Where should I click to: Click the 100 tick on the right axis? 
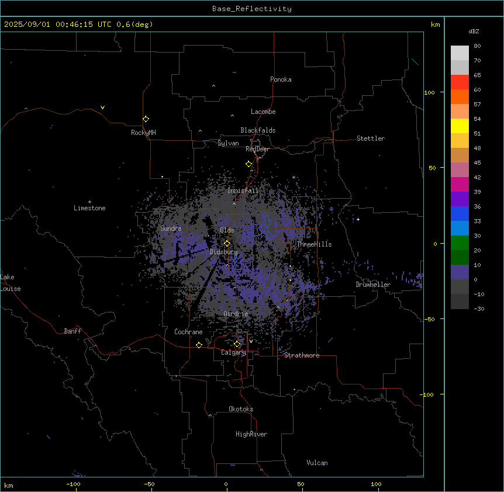point(429,92)
